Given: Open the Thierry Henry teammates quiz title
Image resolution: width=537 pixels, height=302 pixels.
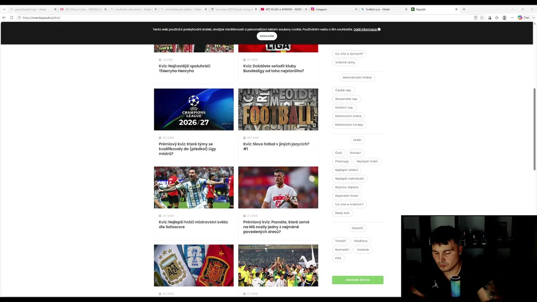Looking at the screenshot, I should click(185, 68).
